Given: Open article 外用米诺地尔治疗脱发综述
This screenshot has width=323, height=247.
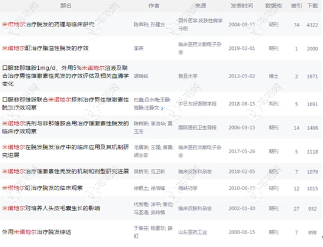Looking at the screenshot, I should coord(36,232).
